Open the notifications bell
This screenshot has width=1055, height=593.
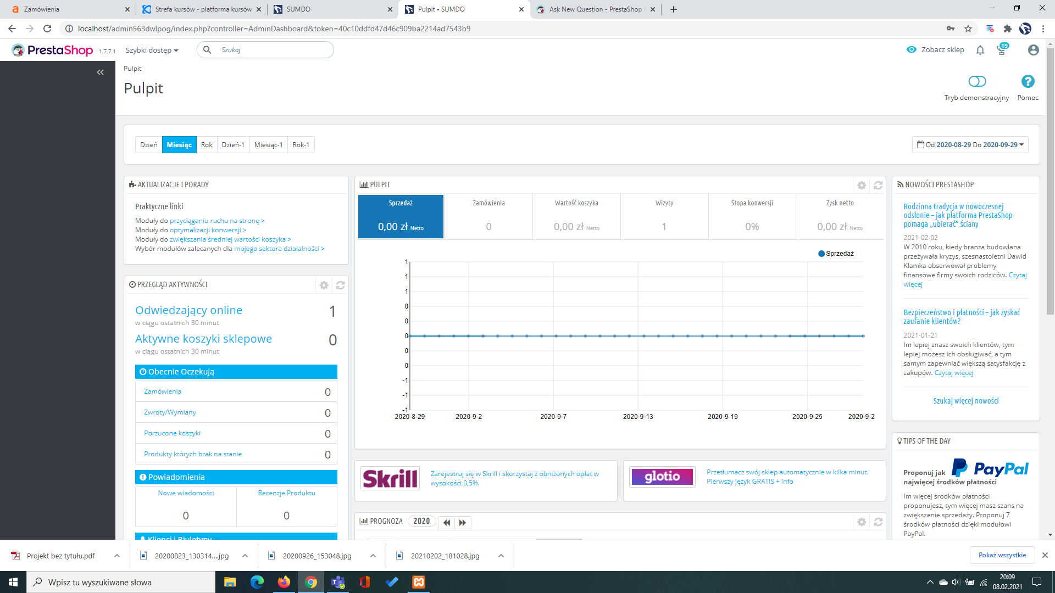980,50
